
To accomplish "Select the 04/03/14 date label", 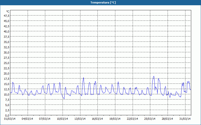I will coord(27,119).
